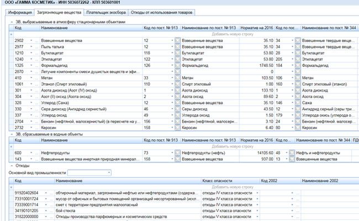Select the бой стекла waste name cell
The height and width of the screenshot is (221, 359).
[x=128, y=211]
